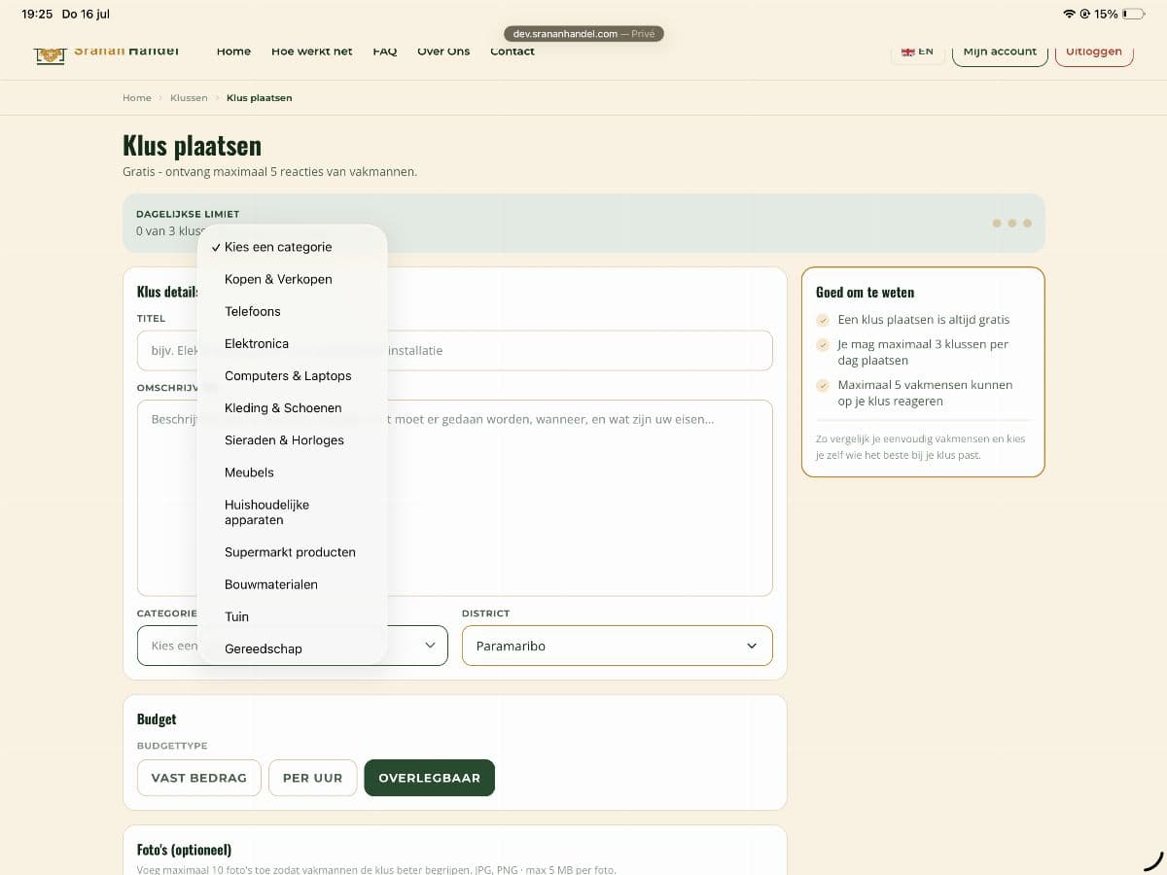Click the chevron of the Categorie dropdown
Viewport: 1167px width, 875px height.
tap(430, 646)
